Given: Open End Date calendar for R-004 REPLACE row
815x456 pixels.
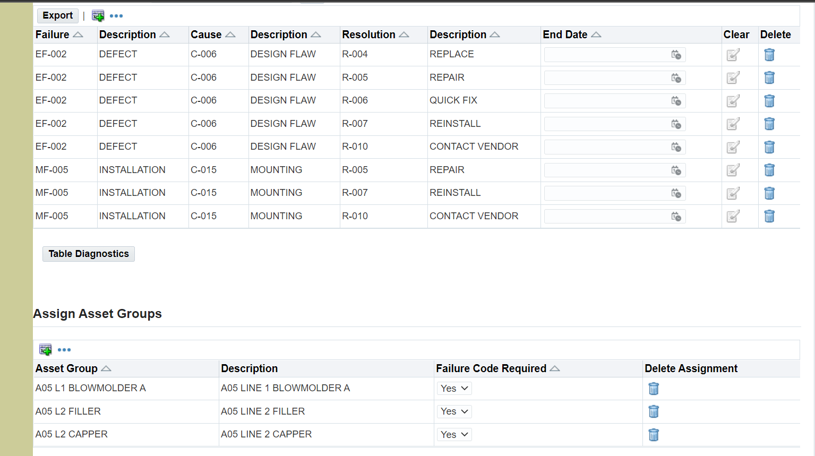Looking at the screenshot, I should (676, 55).
